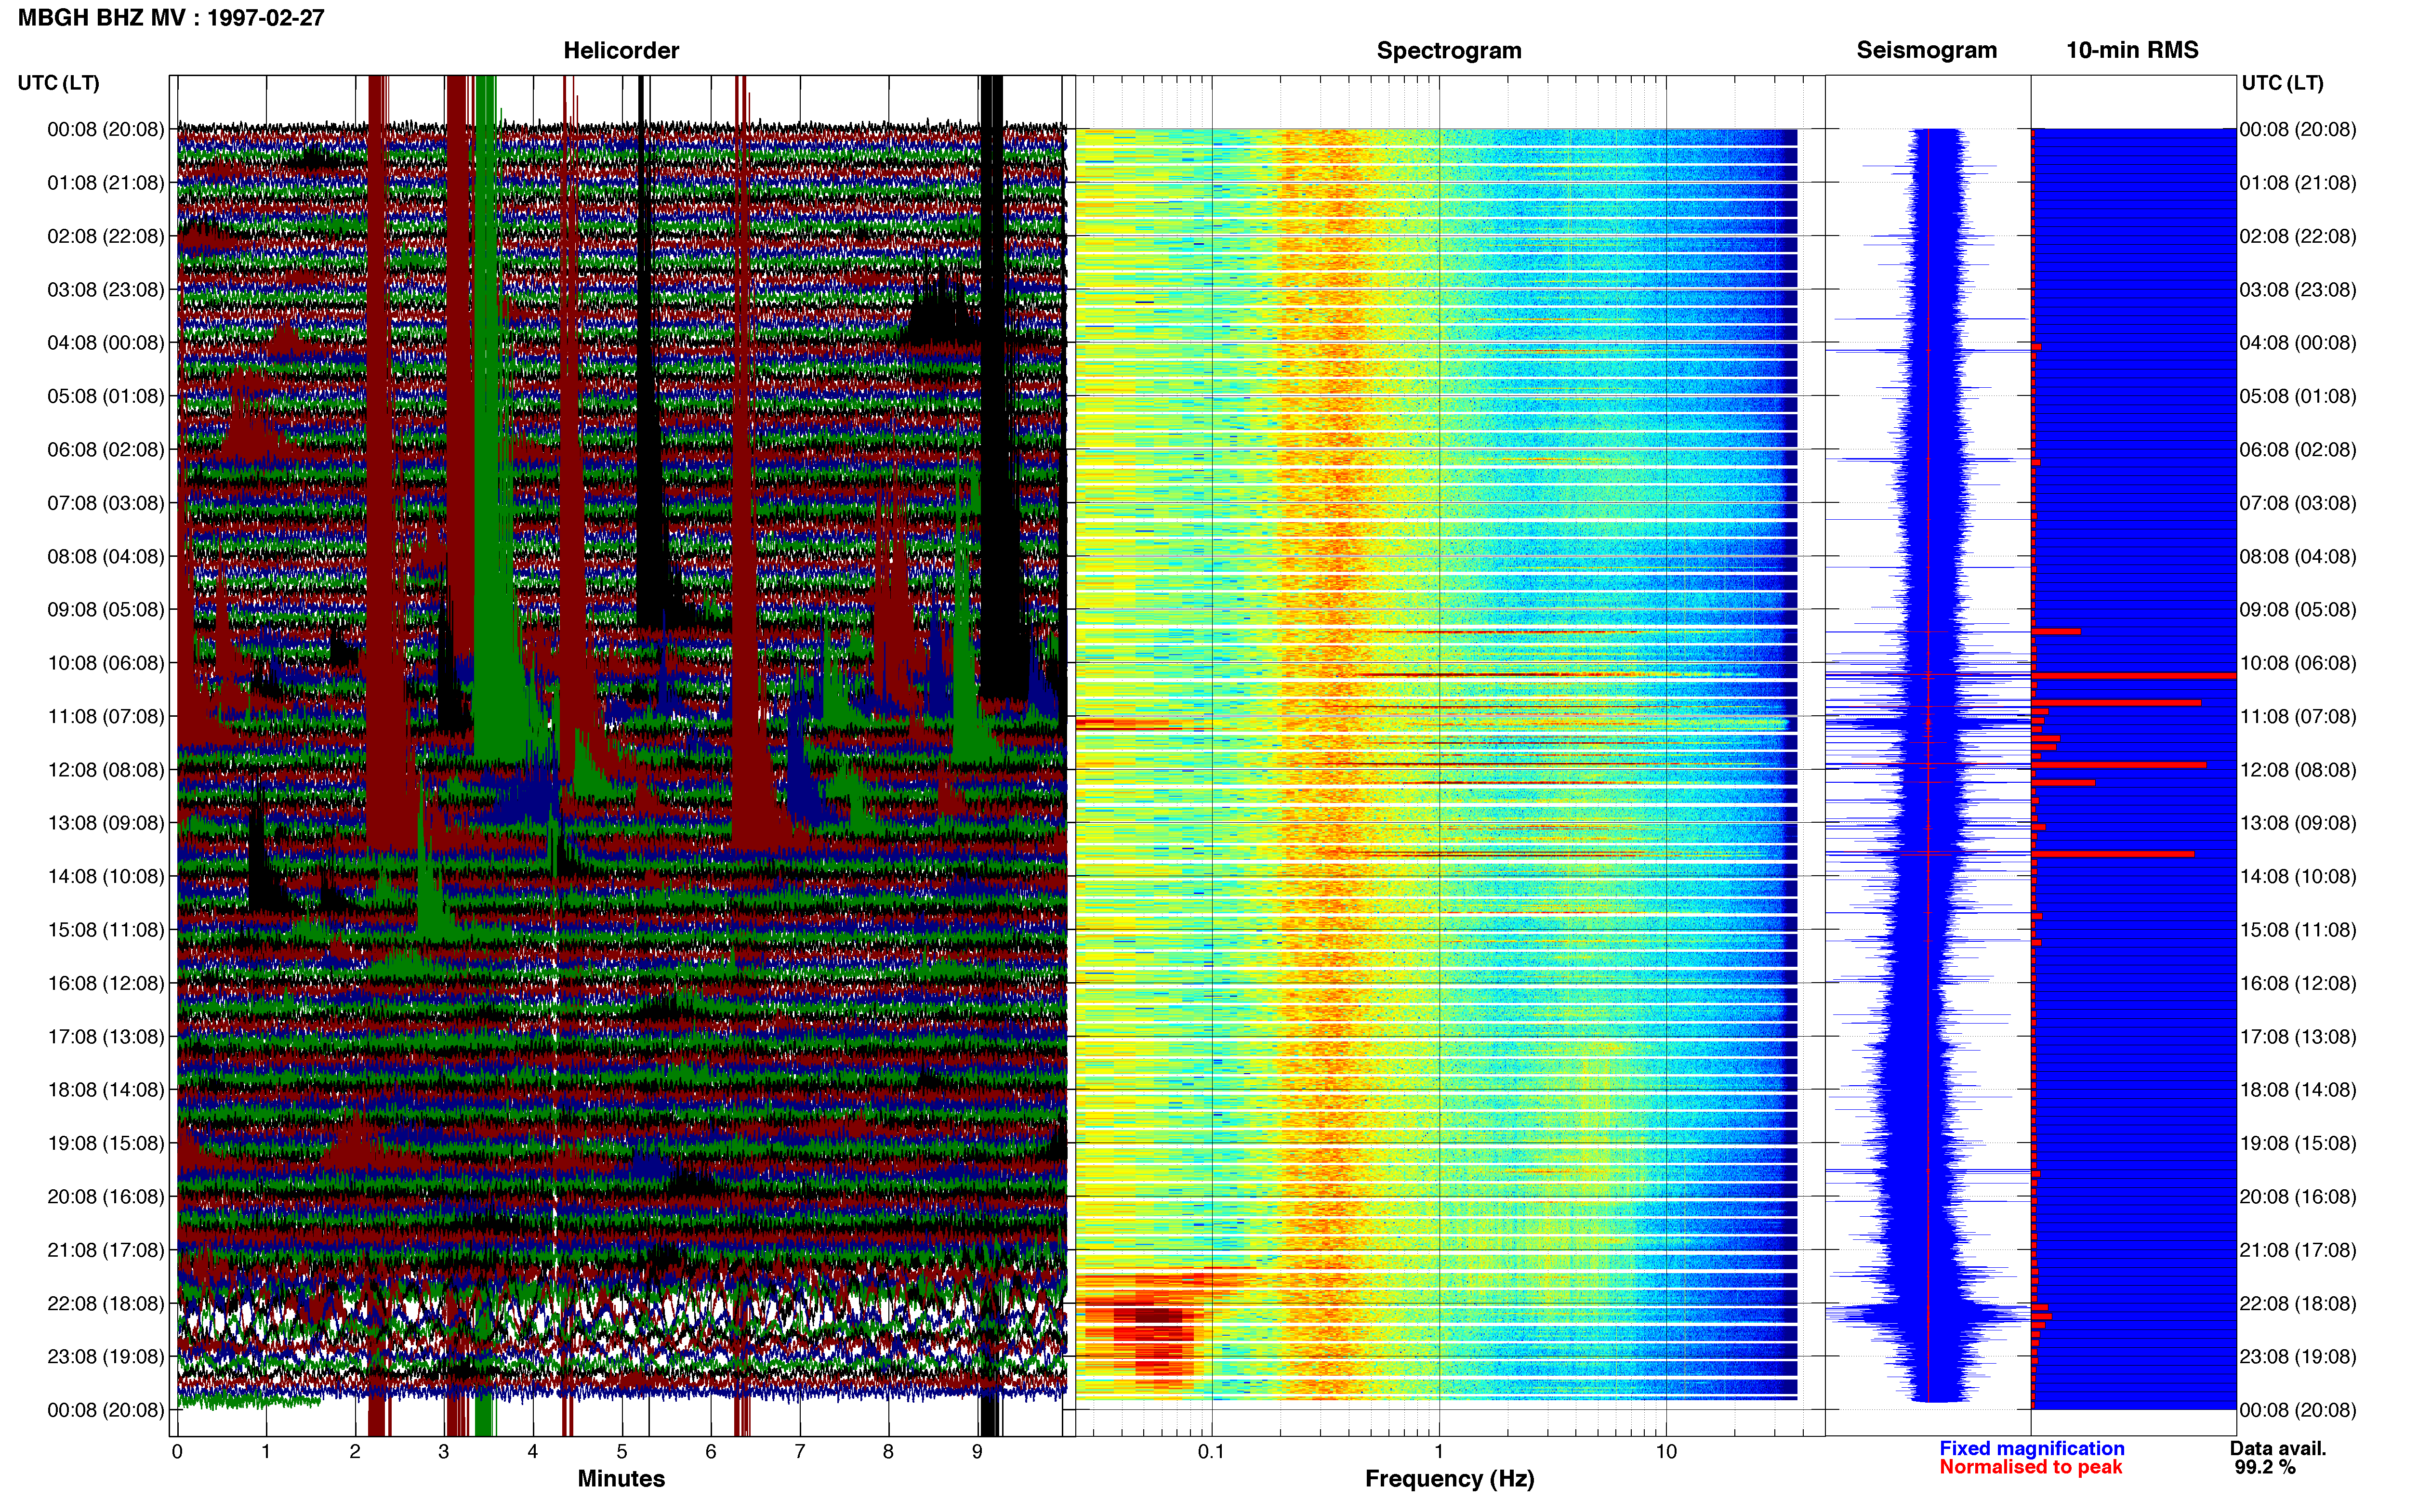Image resolution: width=2418 pixels, height=1512 pixels.
Task: Click the '03:08 (23:08)' label on the left axis
Action: (x=105, y=290)
